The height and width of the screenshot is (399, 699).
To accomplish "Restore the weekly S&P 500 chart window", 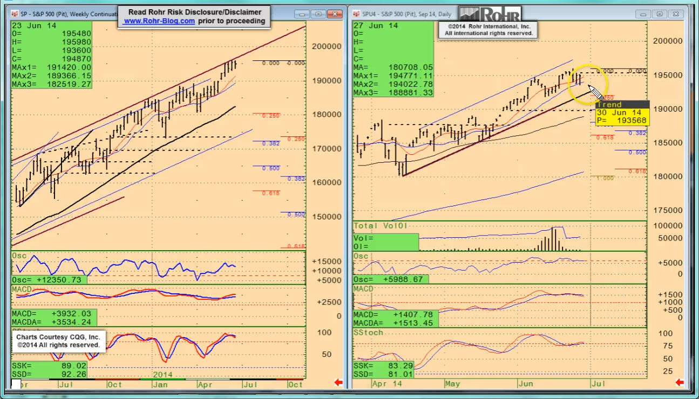I will coord(318,14).
